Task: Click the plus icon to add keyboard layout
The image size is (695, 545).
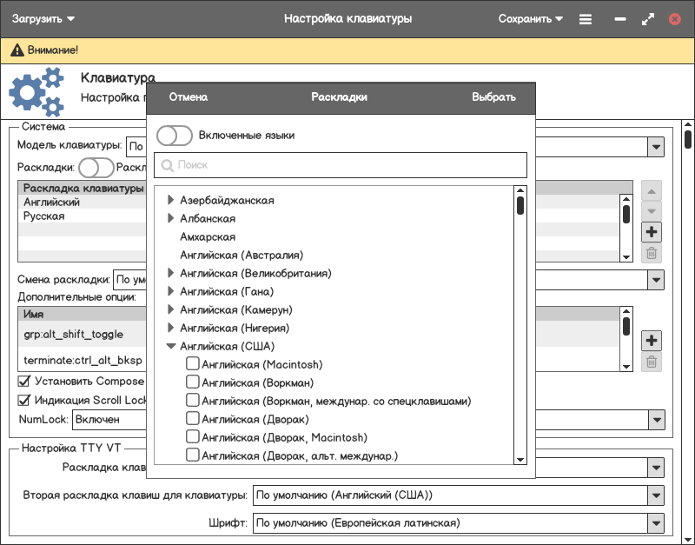Action: coord(652,232)
